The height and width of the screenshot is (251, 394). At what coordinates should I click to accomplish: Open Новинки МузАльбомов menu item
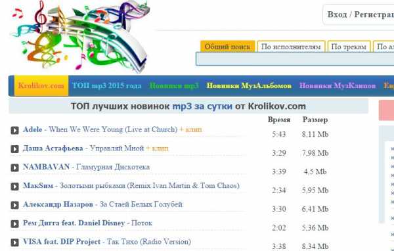[249, 86]
